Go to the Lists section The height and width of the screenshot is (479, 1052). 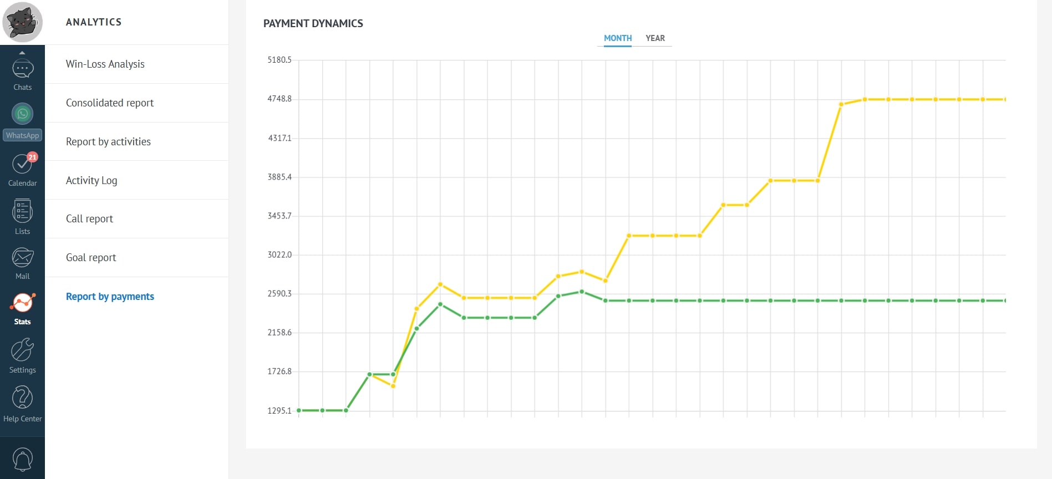coord(22,212)
